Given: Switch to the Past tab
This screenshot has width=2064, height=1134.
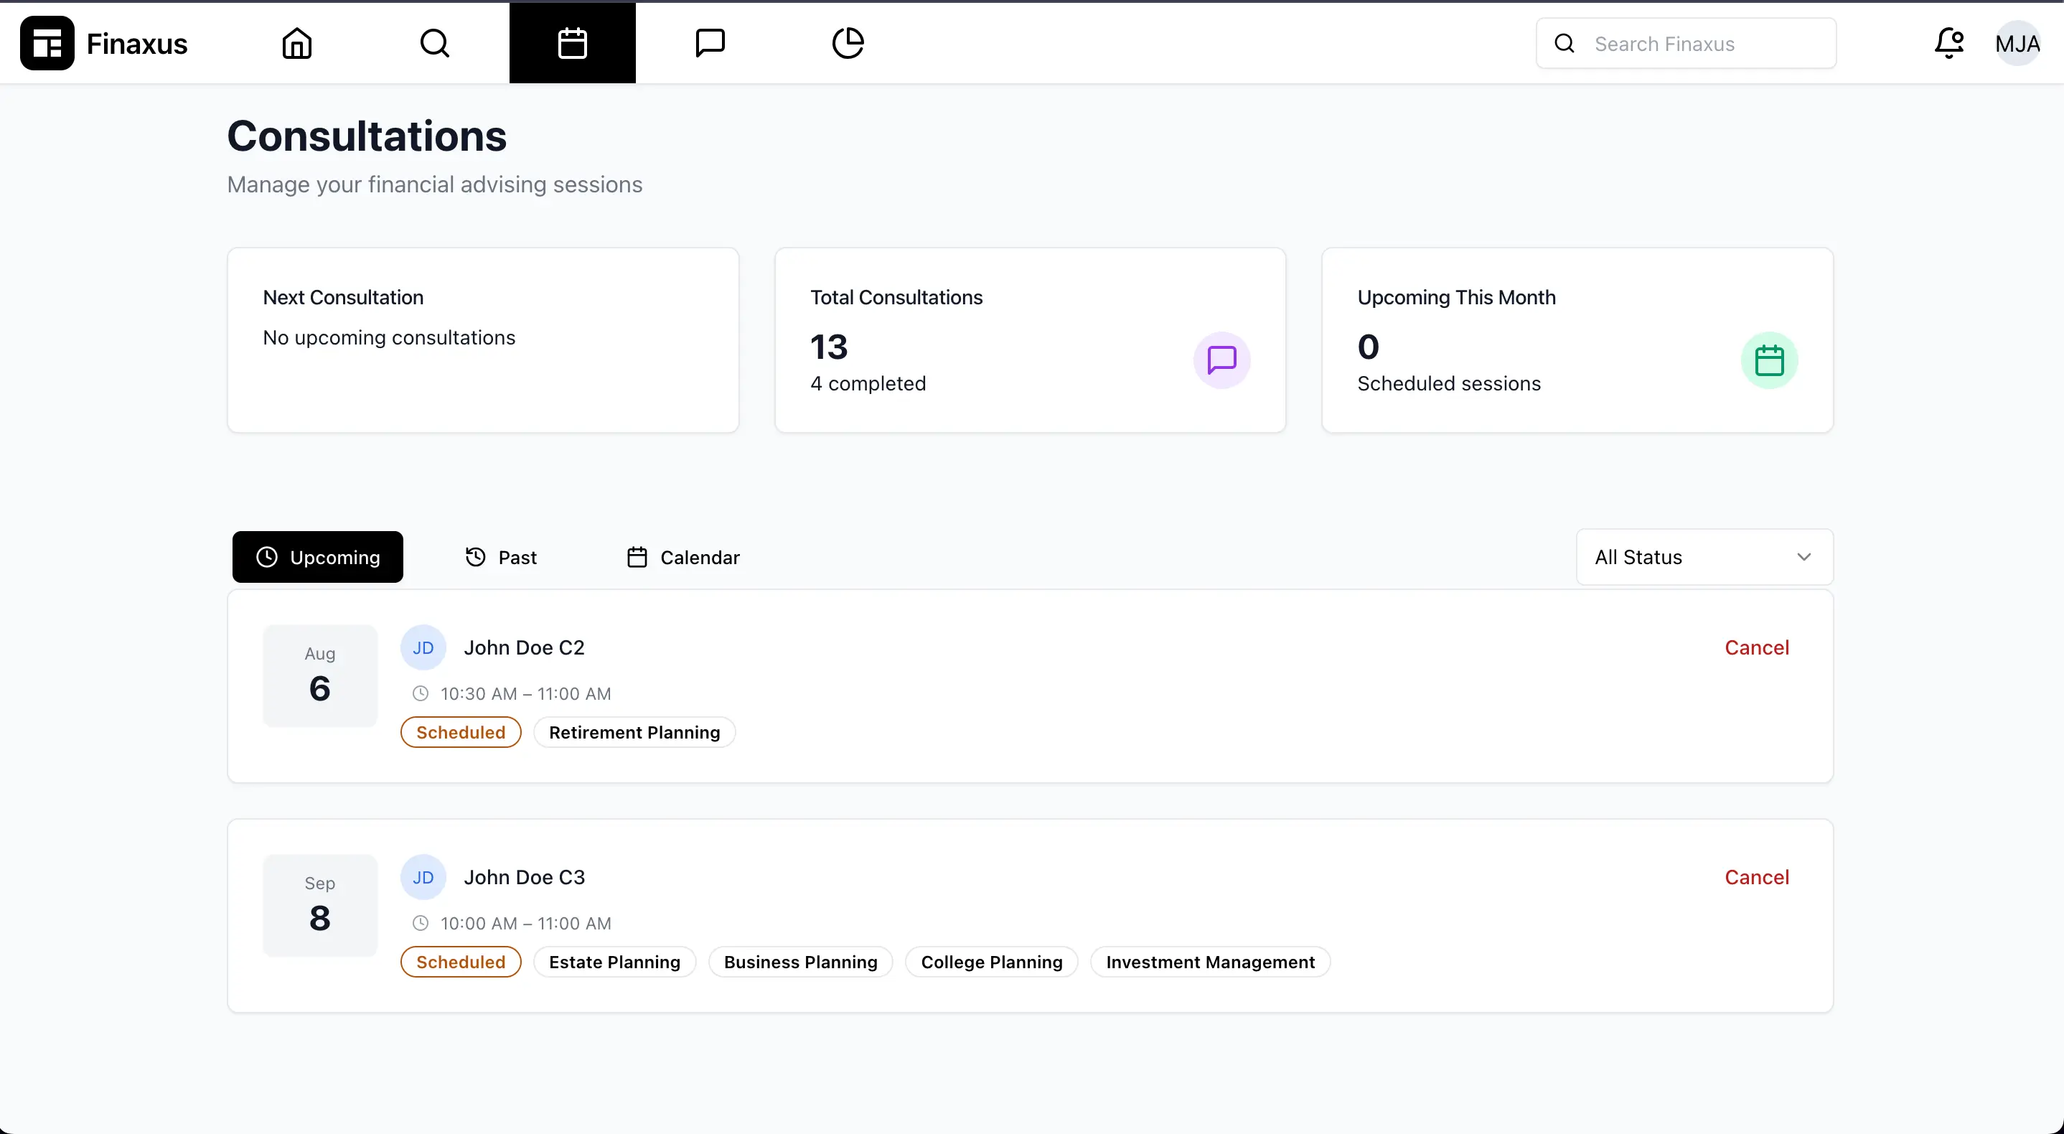Looking at the screenshot, I should [502, 556].
